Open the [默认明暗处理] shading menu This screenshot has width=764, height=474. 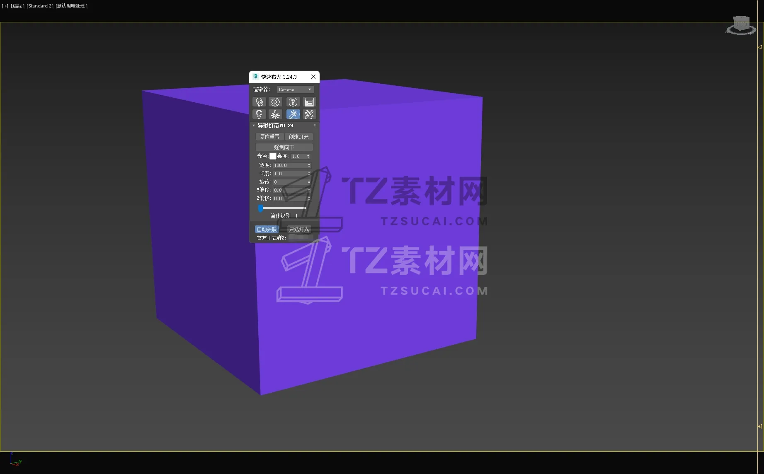(x=71, y=6)
